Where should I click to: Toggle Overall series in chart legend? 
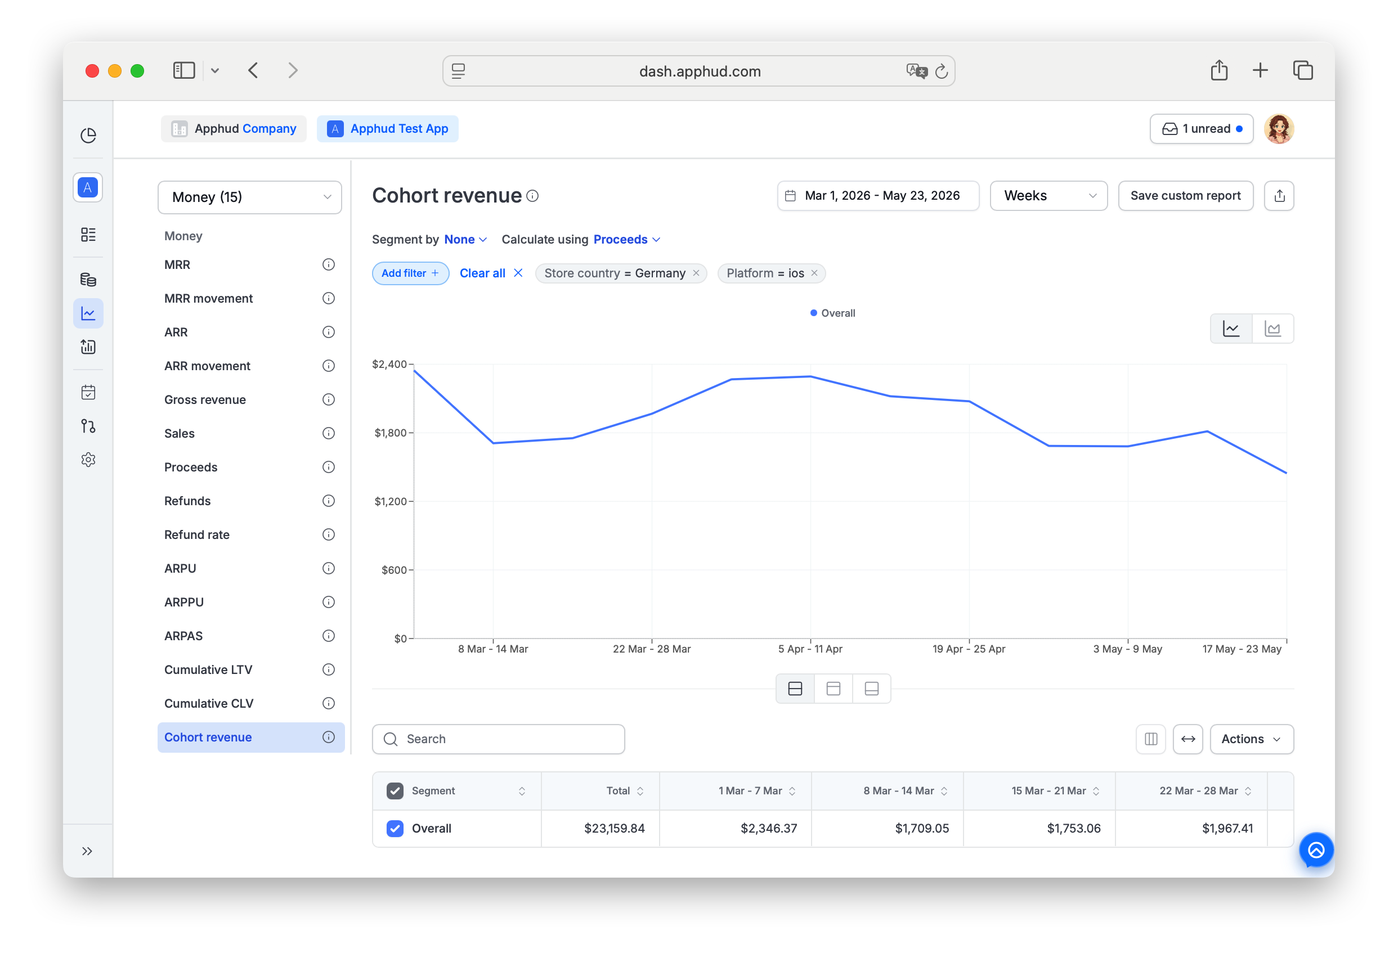tap(833, 313)
